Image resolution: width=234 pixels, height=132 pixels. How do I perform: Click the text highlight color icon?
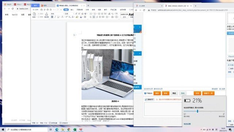(77, 17)
